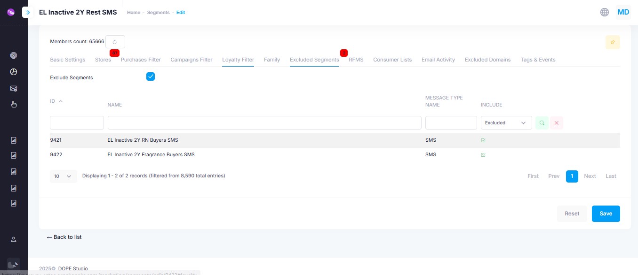The height and width of the screenshot is (275, 638).
Task: Click the SMS cell in row 9422
Action: 431,155
